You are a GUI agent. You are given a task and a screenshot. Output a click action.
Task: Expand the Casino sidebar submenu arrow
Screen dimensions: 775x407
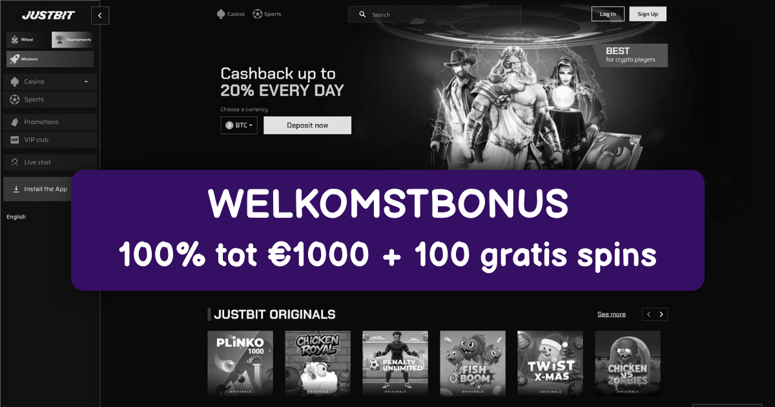coord(86,82)
